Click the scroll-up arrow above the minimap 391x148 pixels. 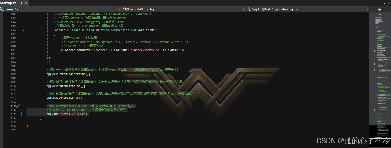[380, 14]
